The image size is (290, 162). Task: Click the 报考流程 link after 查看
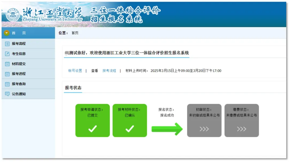coord(109,71)
